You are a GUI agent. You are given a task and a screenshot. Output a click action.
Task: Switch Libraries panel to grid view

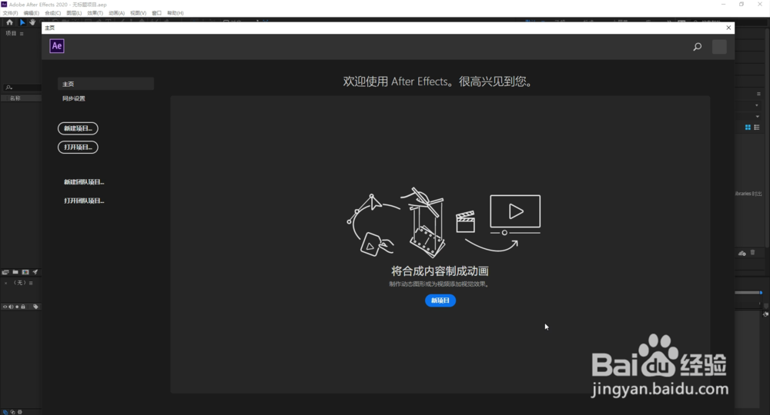click(x=748, y=128)
